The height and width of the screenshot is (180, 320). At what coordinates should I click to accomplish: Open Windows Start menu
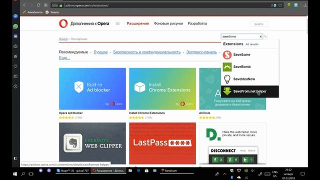pyautogui.click(x=15, y=174)
